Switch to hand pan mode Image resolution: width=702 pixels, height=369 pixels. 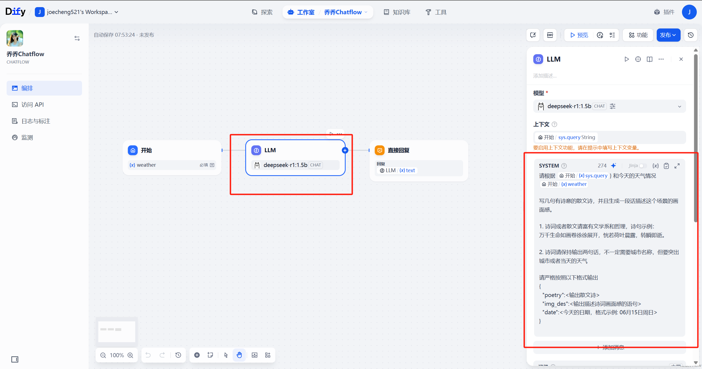(239, 355)
